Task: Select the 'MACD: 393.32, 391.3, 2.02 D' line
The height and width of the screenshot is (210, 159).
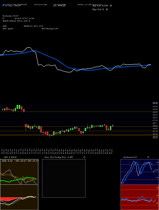Action: [16, 21]
